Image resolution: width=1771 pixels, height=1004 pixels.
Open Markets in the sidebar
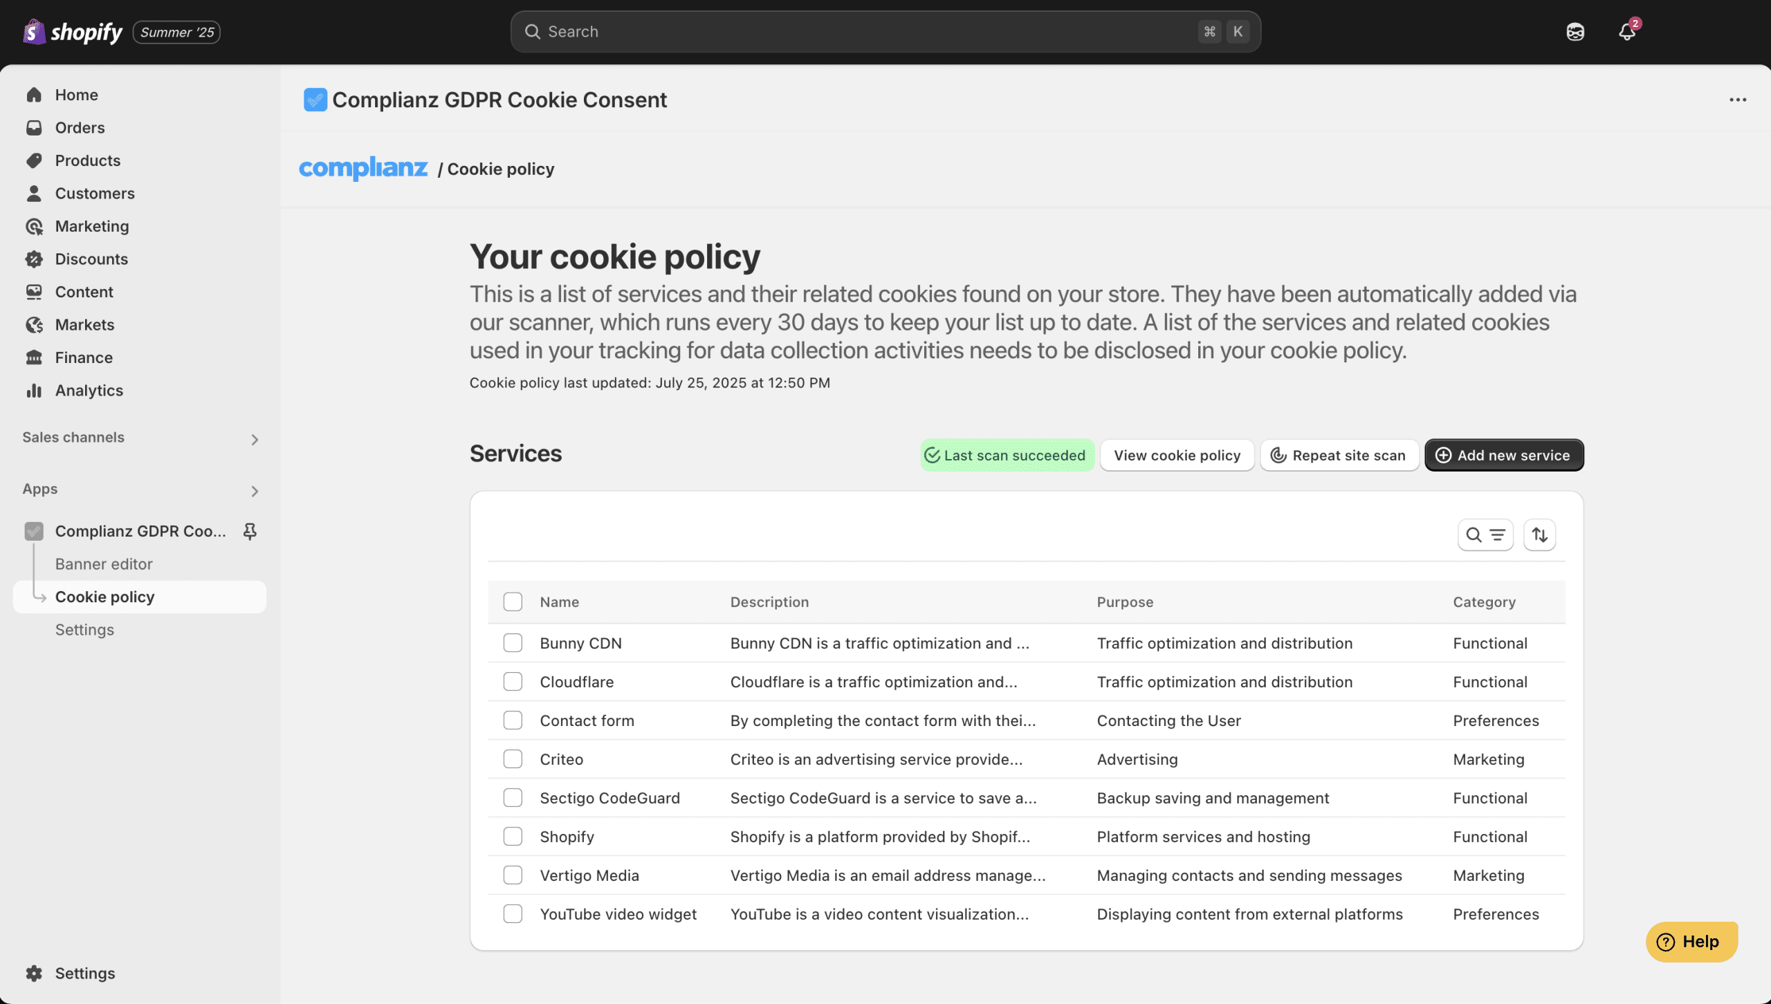click(x=84, y=325)
